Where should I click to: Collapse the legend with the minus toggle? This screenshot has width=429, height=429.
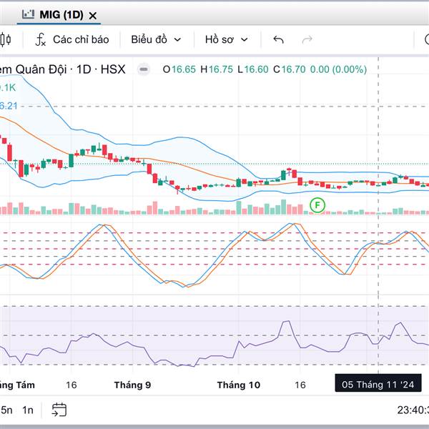tap(144, 69)
